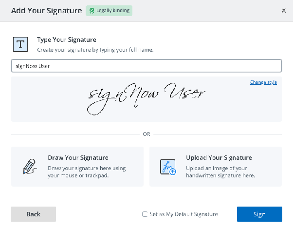The height and width of the screenshot is (229, 293).
Task: Enable the Set as My Default Signature checkbox
Action: click(x=145, y=214)
